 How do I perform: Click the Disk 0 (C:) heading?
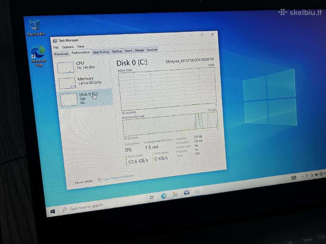click(132, 63)
